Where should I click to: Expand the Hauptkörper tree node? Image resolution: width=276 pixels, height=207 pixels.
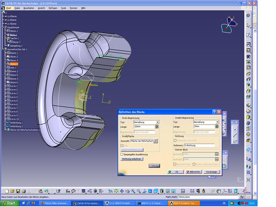(3, 27)
